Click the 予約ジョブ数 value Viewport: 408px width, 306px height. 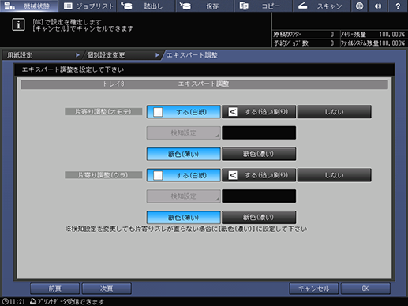tap(332, 43)
